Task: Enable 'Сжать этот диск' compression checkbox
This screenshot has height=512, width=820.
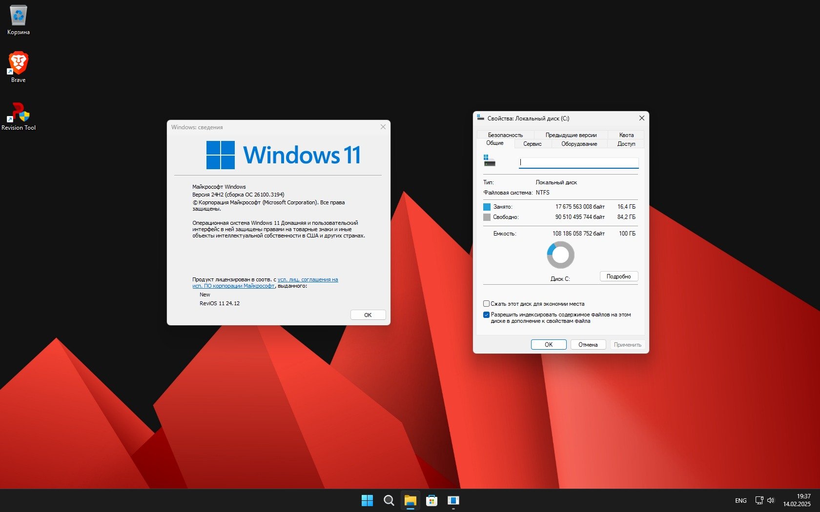Action: click(486, 304)
